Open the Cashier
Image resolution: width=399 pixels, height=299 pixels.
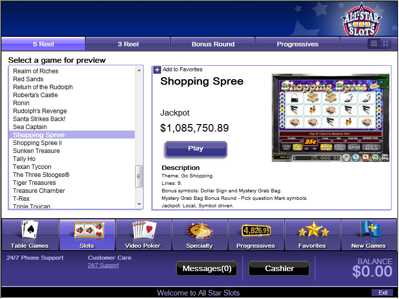pos(279,268)
